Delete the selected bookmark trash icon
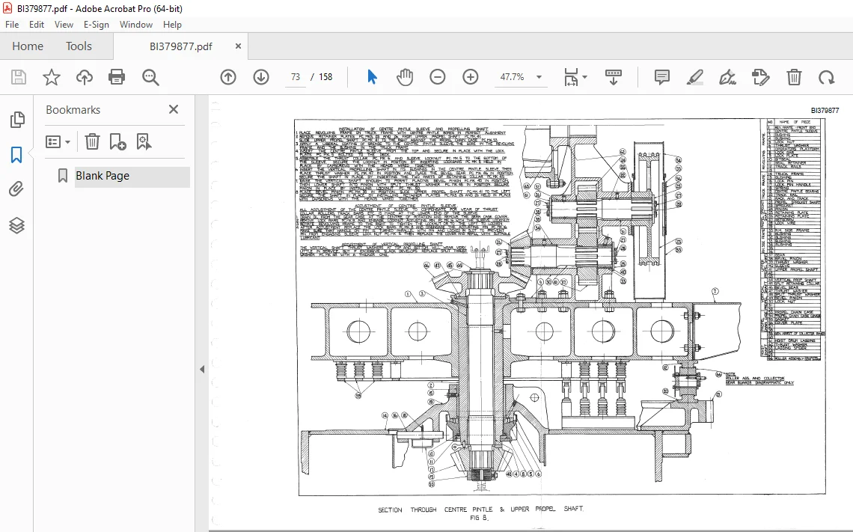The width and height of the screenshot is (853, 532). coord(92,142)
